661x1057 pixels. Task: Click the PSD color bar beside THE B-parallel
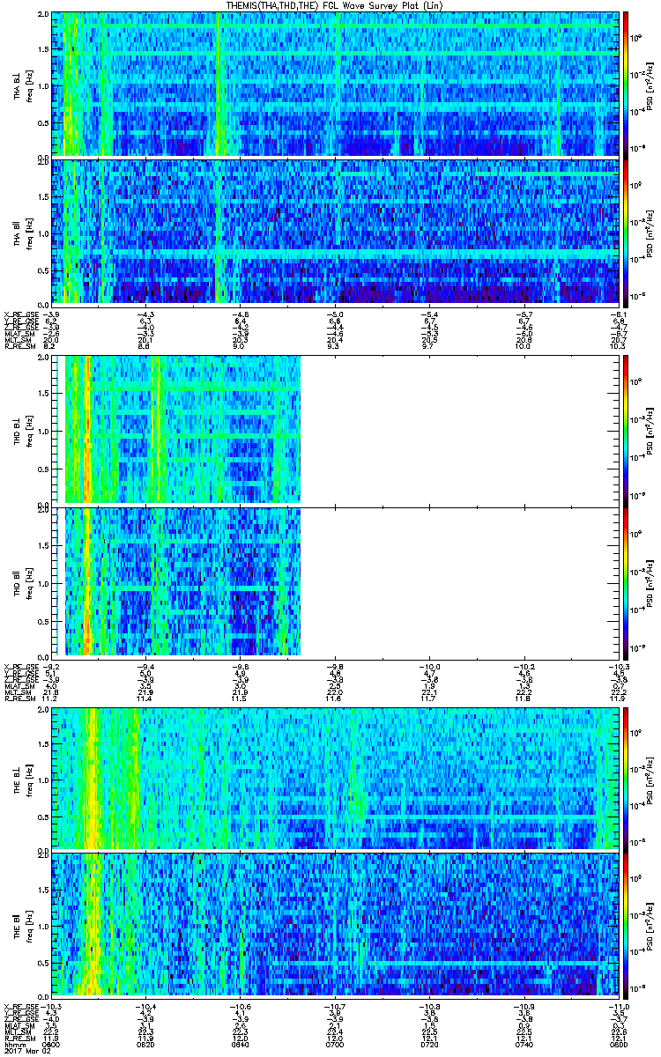pyautogui.click(x=626, y=926)
